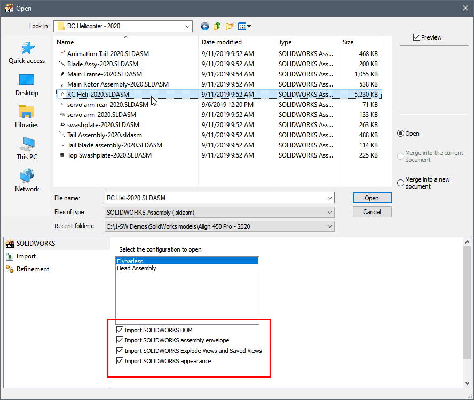The image size is (474, 400).
Task: Select Merge into a new document
Action: coord(400,183)
